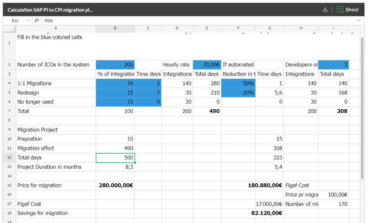The height and width of the screenshot is (223, 368).
Task: Select the bold total 308 cell
Action: pos(333,111)
